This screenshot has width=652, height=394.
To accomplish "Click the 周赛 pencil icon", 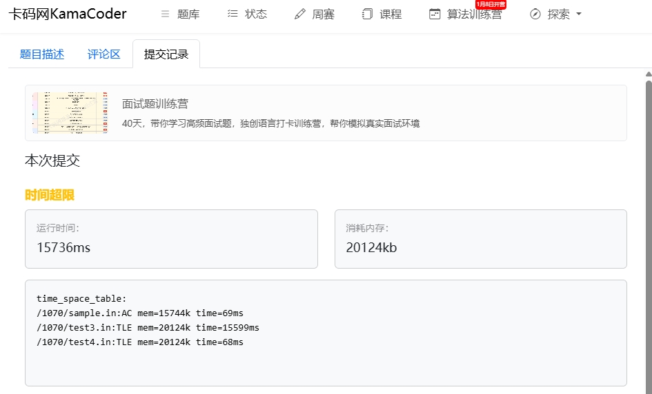I will (x=300, y=14).
